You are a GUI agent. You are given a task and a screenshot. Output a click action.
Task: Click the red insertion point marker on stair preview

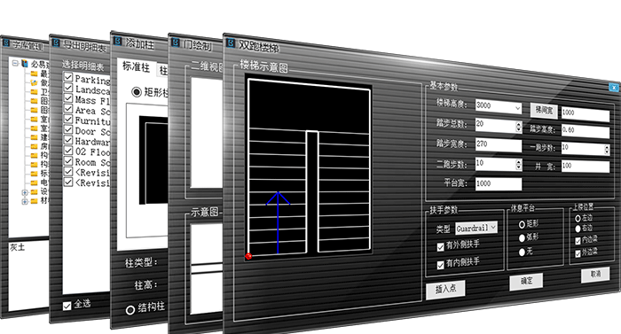(x=248, y=256)
